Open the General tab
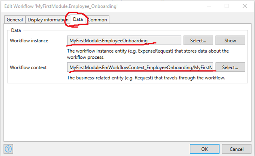This screenshot has width=255, height=156. (15, 20)
